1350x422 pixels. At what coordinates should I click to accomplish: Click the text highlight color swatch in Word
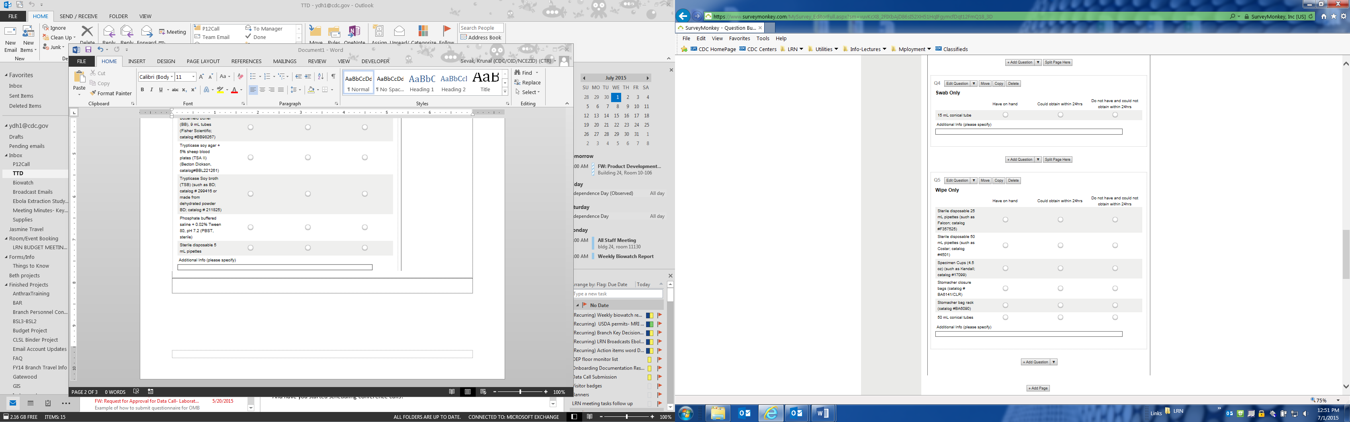click(x=220, y=90)
